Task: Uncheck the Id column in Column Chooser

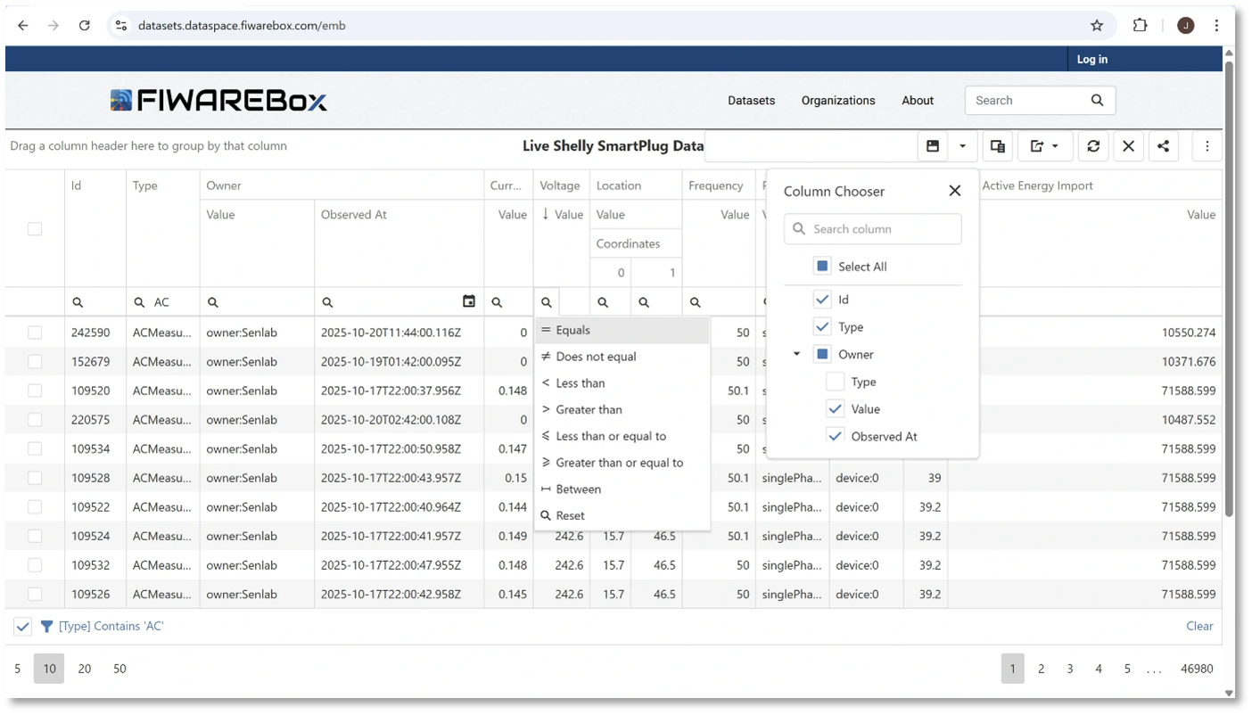Action: point(821,299)
